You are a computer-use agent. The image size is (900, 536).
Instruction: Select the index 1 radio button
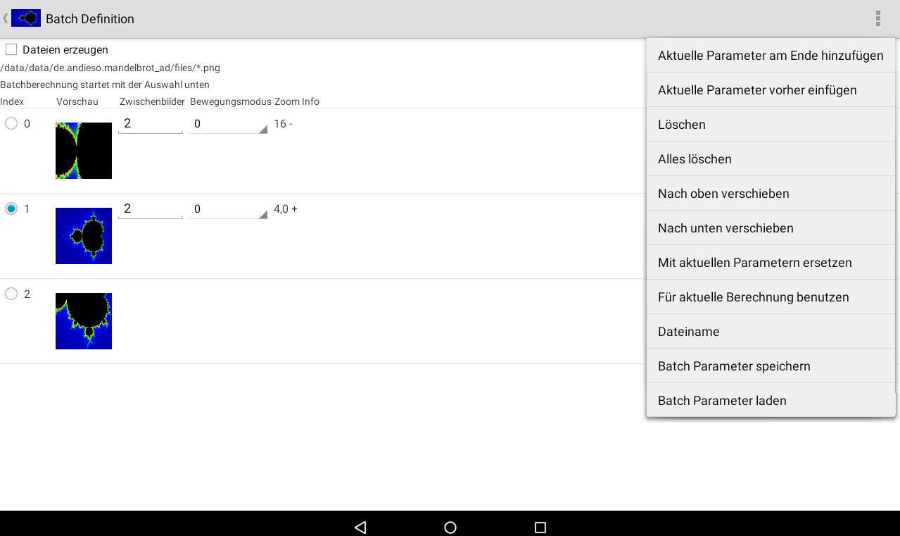11,208
